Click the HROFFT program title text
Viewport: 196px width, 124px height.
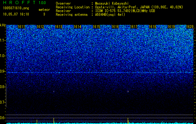[x=19, y=2]
